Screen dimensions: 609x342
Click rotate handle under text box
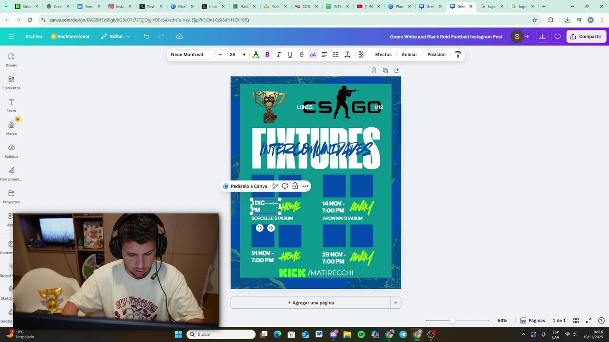260,228
